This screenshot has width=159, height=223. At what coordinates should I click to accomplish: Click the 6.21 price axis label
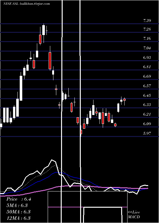pyautogui.click(x=147, y=114)
